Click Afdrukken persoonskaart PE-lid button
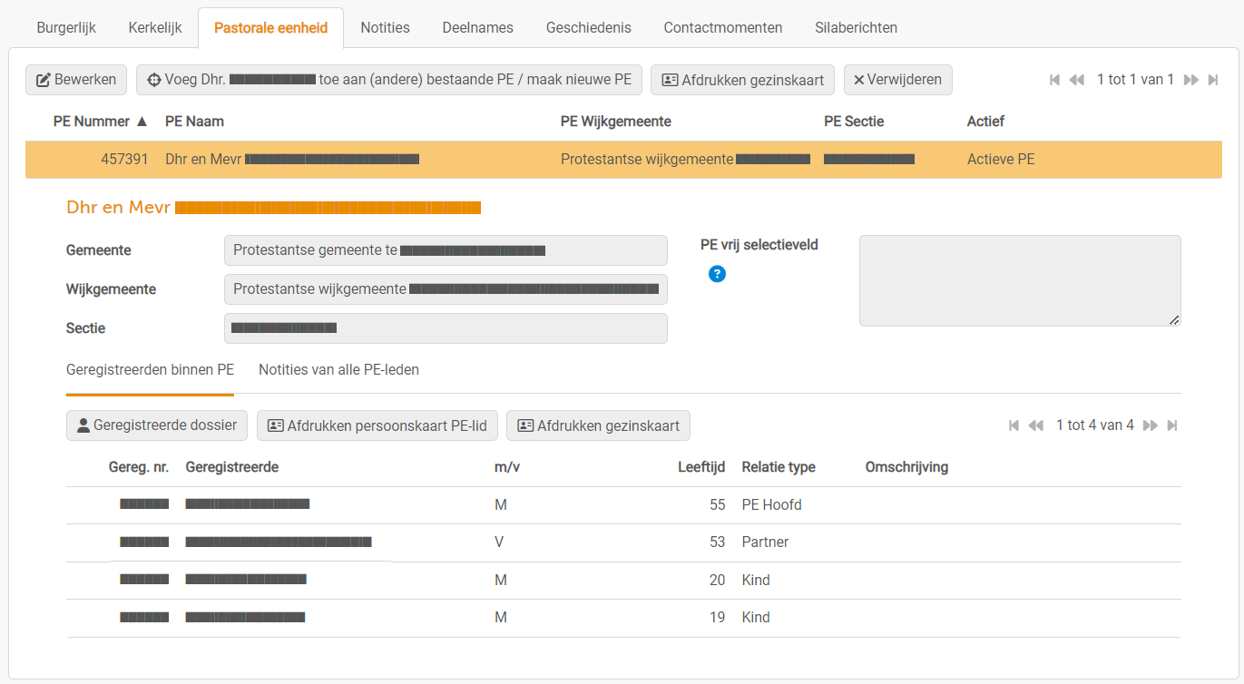This screenshot has height=684, width=1244. point(377,425)
